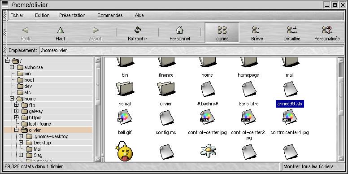348x174 pixels.
Task: Click the Emplacement path input field
Action: 192,50
